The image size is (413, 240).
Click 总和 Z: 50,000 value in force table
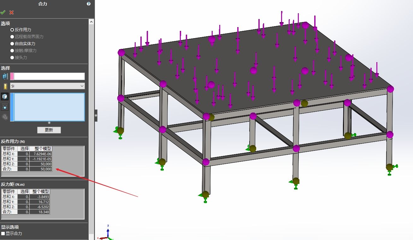41,164
